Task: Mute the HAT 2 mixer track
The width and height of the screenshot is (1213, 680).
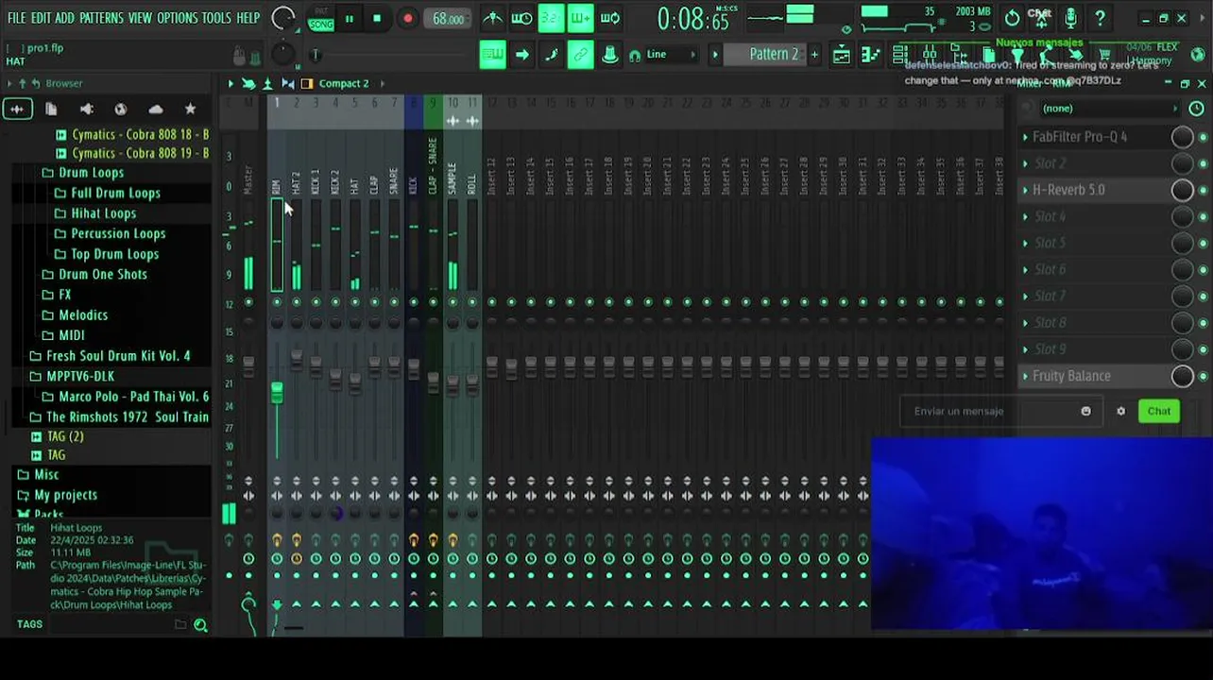Action: coord(297,302)
